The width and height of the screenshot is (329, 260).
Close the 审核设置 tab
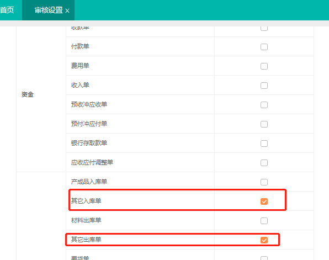tap(67, 10)
